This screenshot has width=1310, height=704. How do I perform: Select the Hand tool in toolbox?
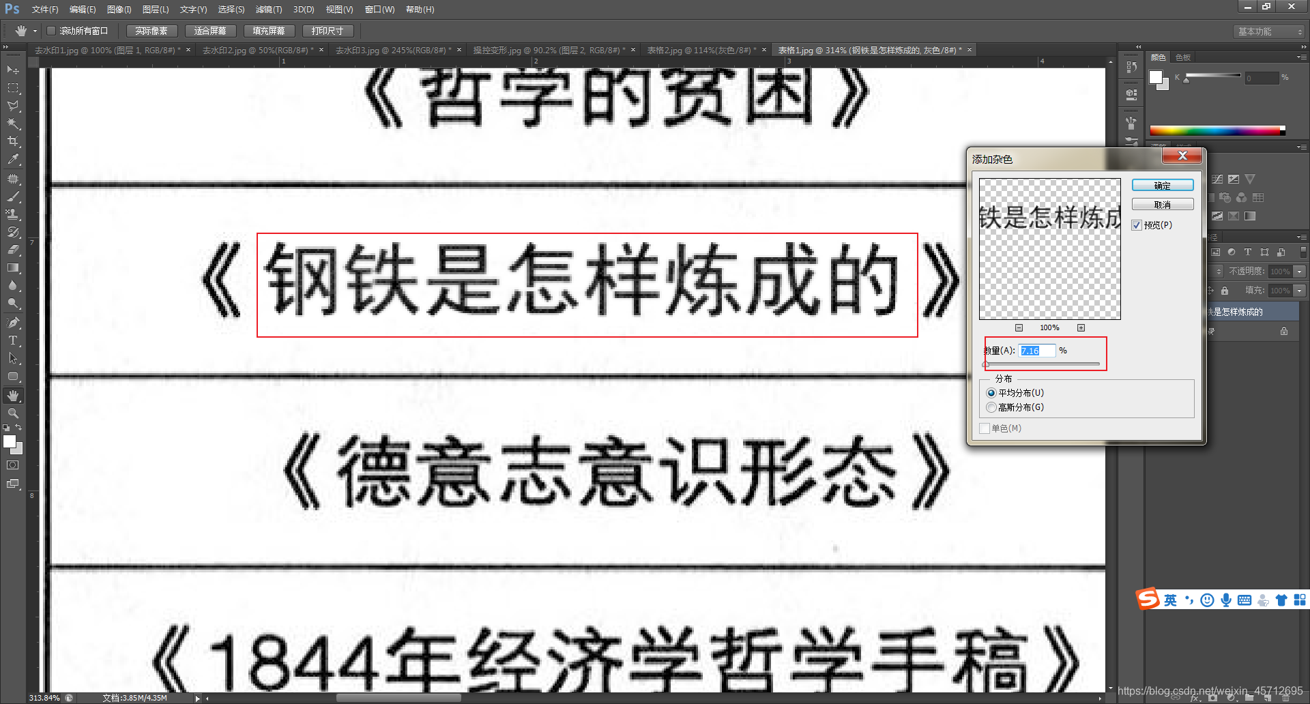click(x=12, y=396)
